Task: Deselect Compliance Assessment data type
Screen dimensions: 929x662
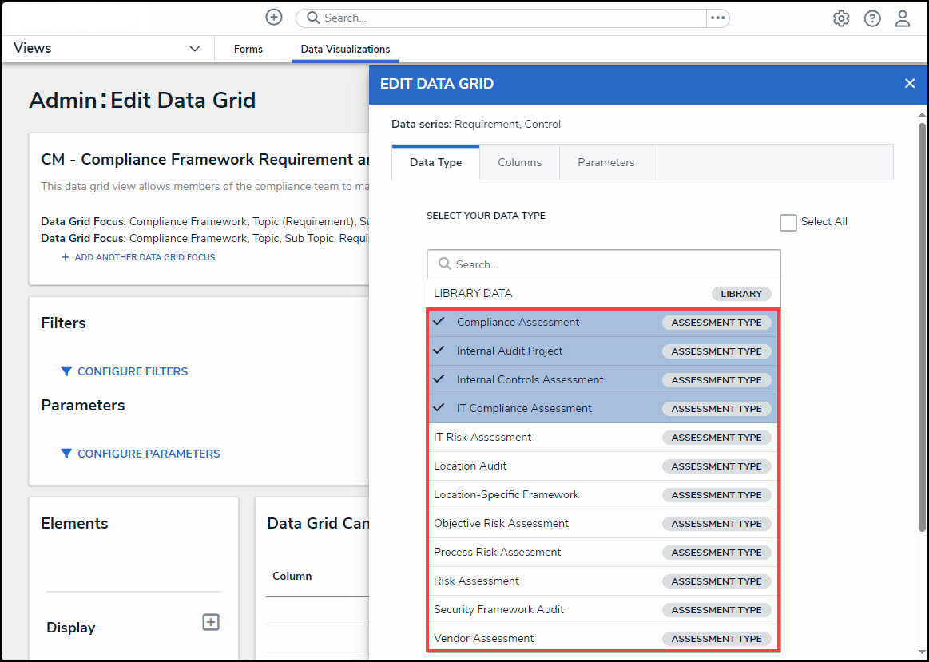Action: coord(518,323)
